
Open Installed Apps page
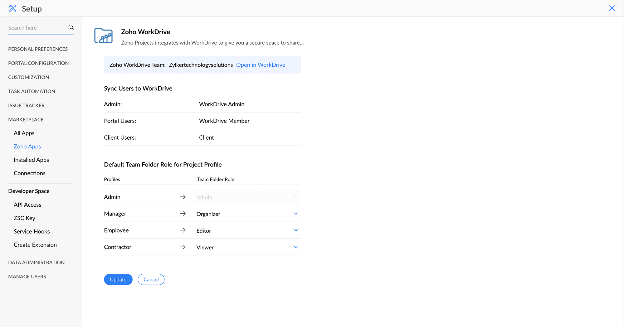pos(31,160)
